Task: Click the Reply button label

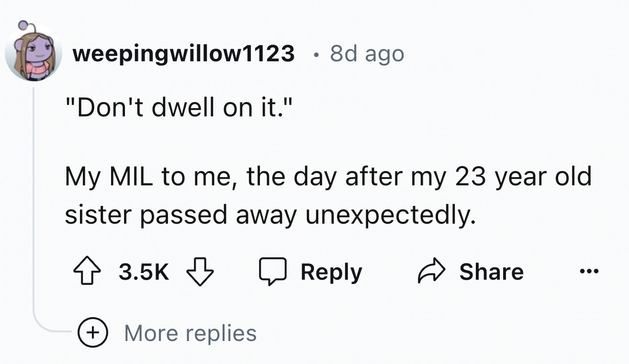Action: pos(331,272)
